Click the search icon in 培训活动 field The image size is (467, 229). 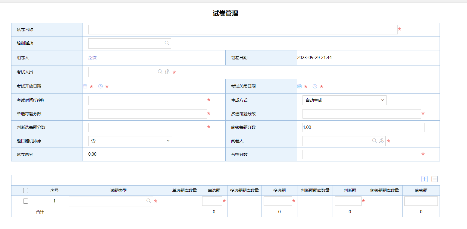point(167,43)
